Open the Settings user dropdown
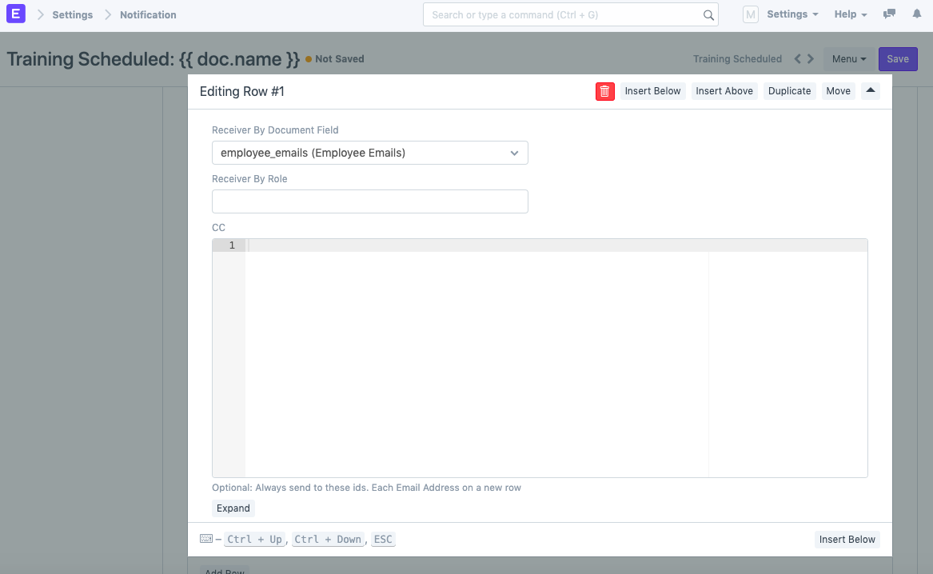 (x=792, y=14)
